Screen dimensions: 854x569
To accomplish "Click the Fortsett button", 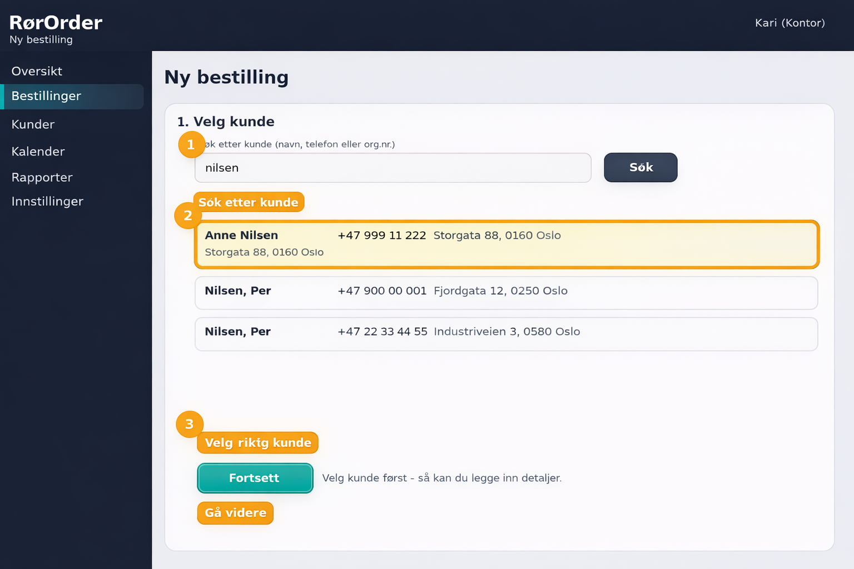I will [x=255, y=478].
